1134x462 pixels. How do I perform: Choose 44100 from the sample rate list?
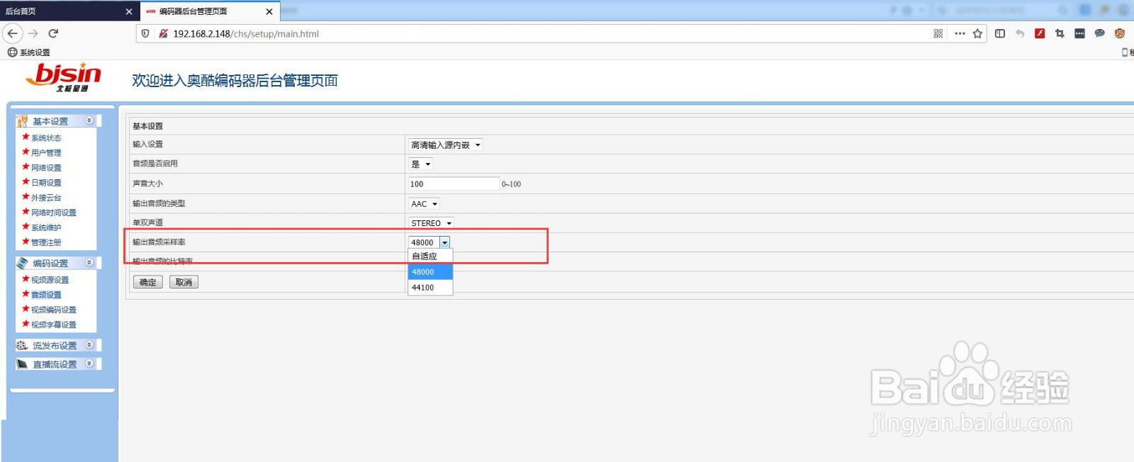click(x=430, y=288)
